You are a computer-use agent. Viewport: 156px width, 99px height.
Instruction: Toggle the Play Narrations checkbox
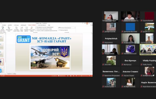pyautogui.click(x=36, y=27)
